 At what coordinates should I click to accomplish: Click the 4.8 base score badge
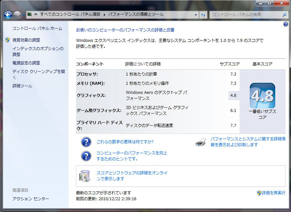[x=262, y=95]
